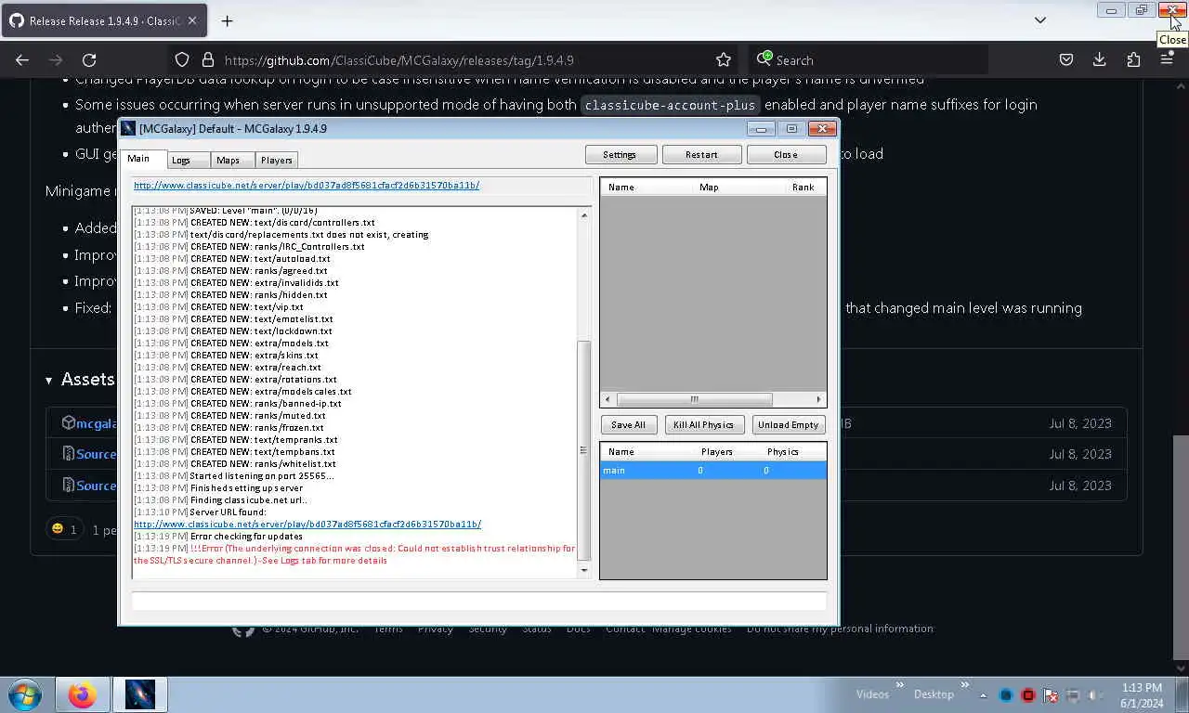
Task: Open the tracking protection shield icon
Action: point(182,60)
